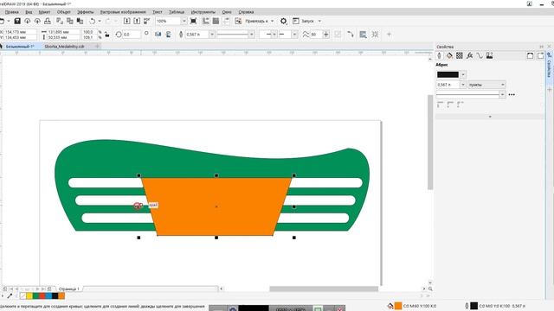Click the vertical Свойства docker side tab
Screen dimensions: 554x311
coord(549,66)
